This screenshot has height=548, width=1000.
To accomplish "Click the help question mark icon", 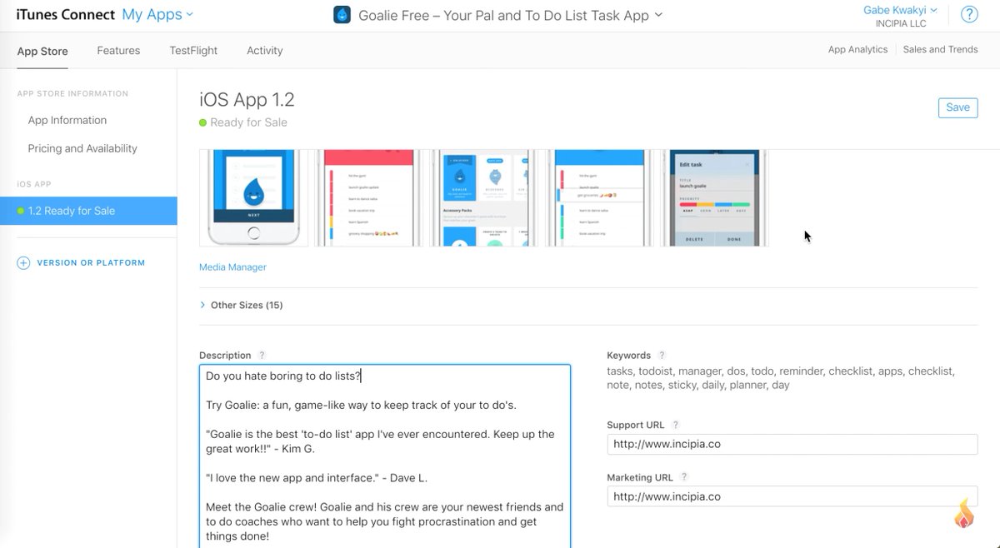I will [969, 14].
